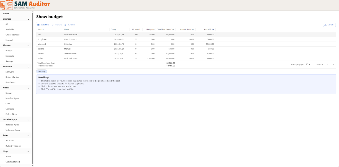The image size is (339, 167).
Task: Select Savings under Finance
Action: [x=9, y=61]
